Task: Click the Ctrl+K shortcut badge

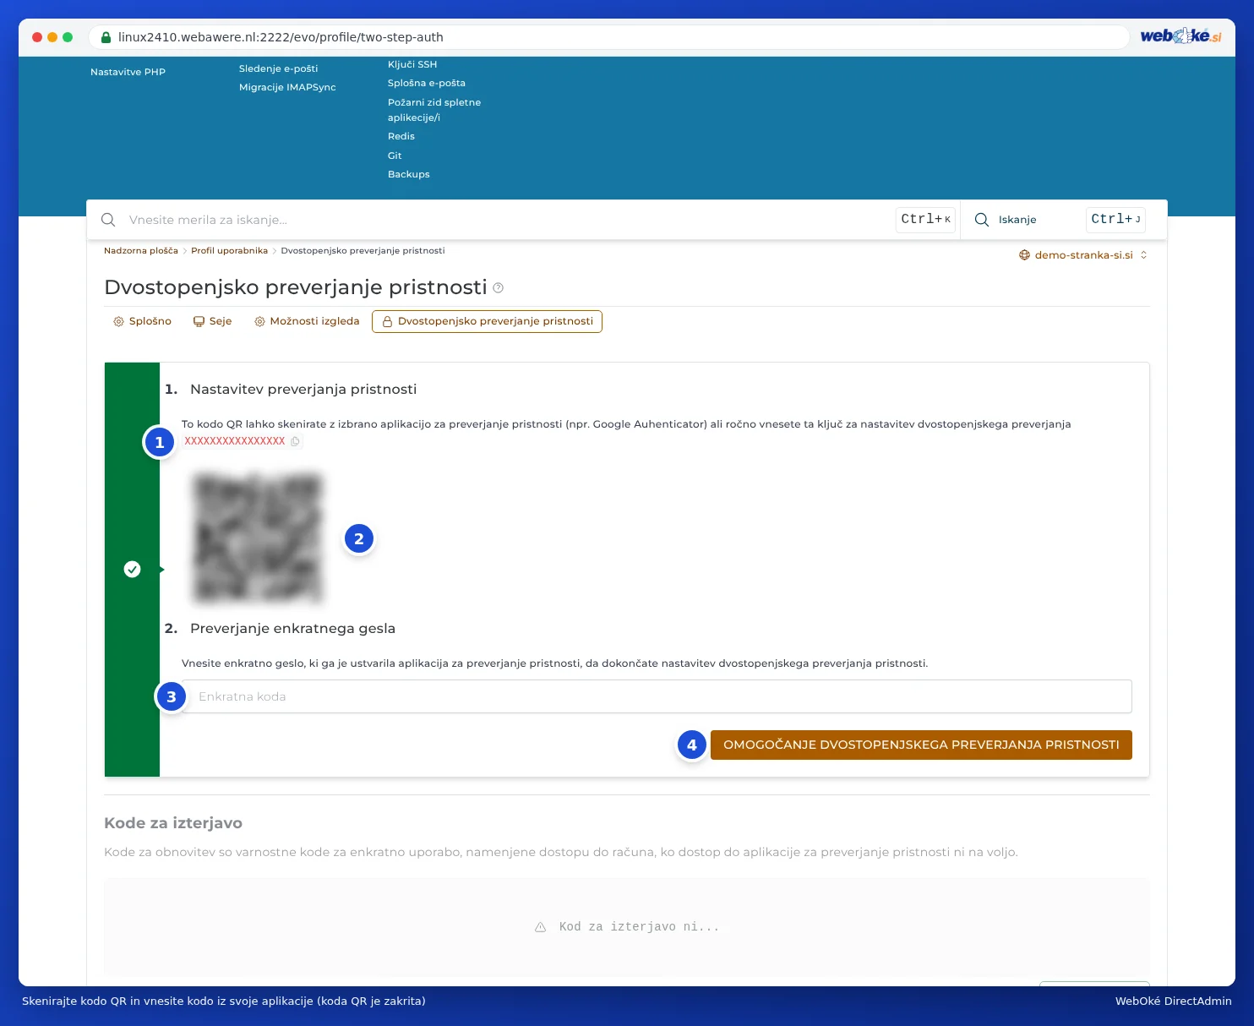Action: tap(925, 220)
